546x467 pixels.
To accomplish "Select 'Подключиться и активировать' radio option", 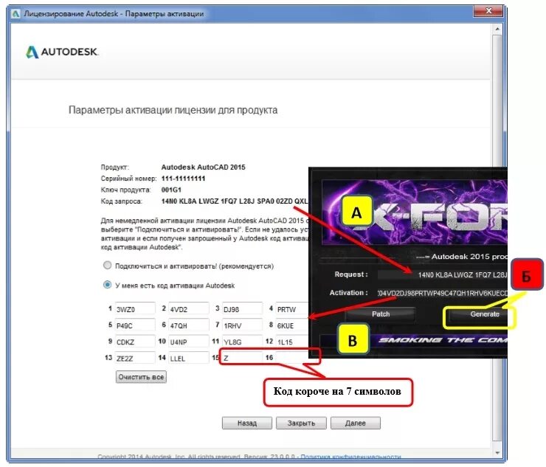I will (x=107, y=266).
